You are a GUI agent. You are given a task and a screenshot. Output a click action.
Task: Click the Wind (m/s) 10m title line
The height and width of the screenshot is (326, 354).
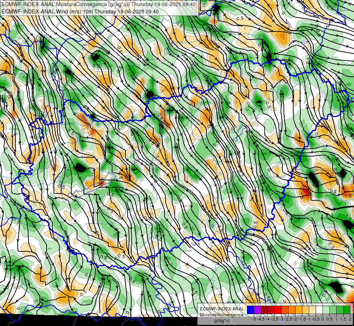[80, 11]
